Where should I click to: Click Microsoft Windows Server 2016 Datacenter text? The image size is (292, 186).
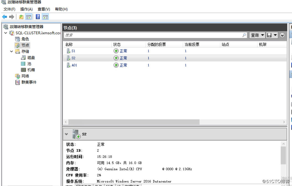134,181
